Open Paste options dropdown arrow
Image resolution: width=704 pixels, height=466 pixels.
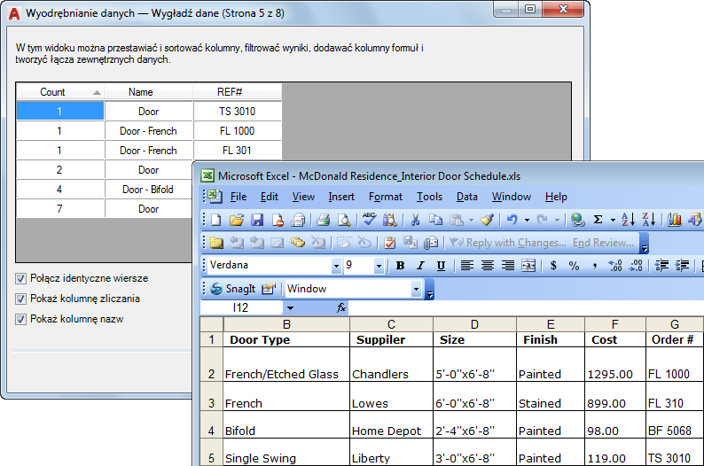(x=471, y=220)
